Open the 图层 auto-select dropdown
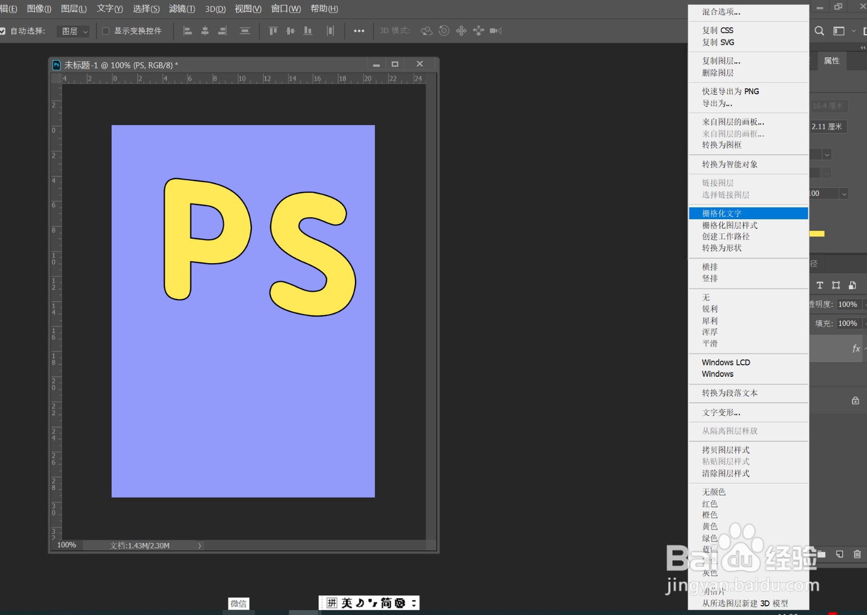Screen dimensions: 867x615 (x=73, y=31)
